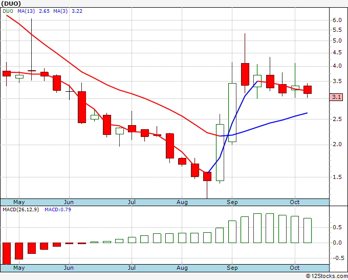Image resolution: width=348 pixels, height=280 pixels.
Task: Select the 0.0 MACD axis label
Action: click(337, 243)
